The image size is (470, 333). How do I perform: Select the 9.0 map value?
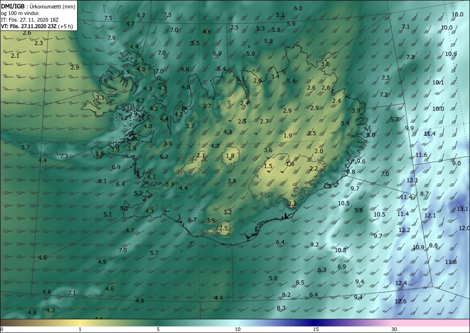click(456, 163)
